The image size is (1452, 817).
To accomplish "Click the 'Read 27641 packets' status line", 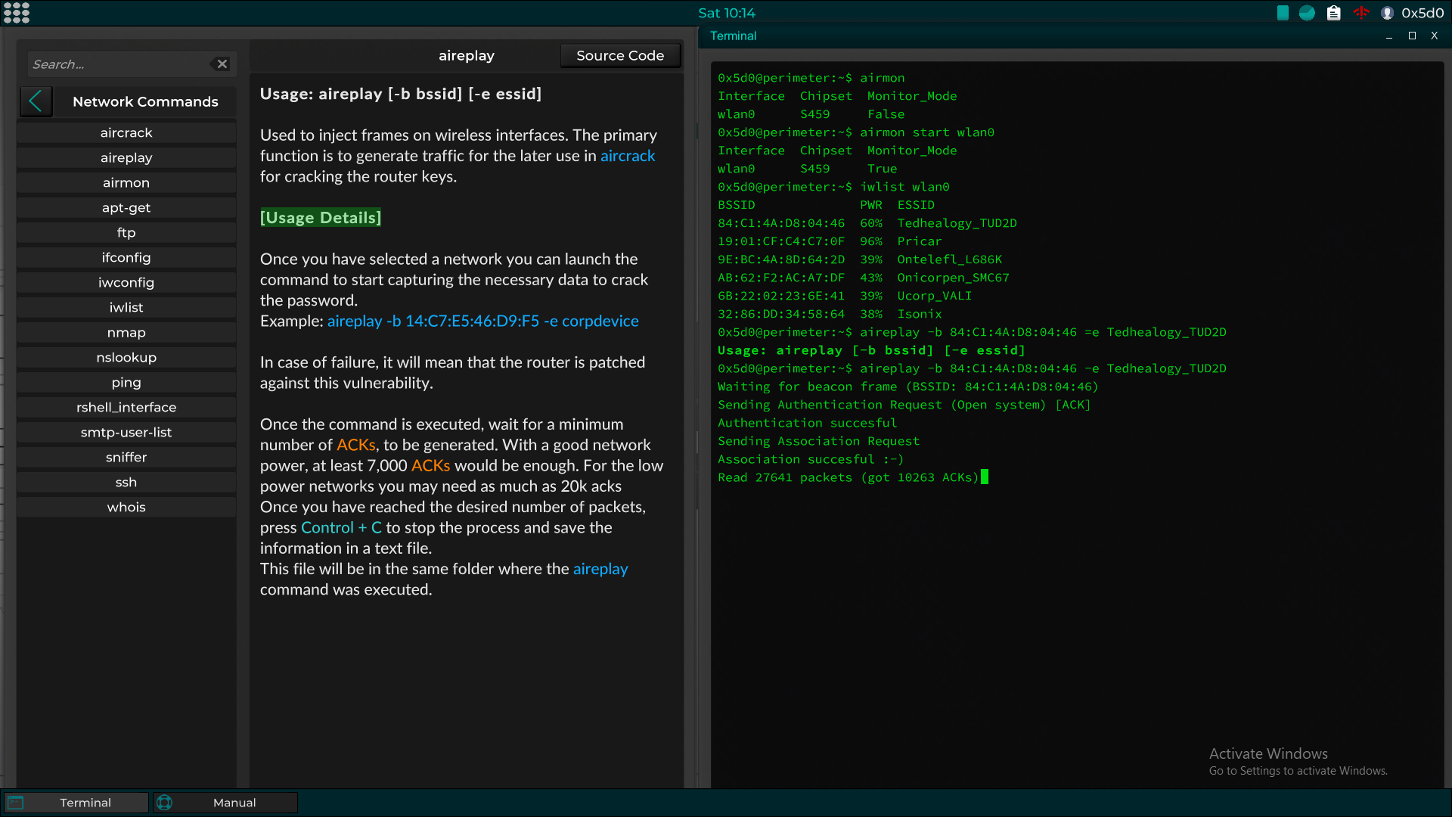I will pos(849,477).
